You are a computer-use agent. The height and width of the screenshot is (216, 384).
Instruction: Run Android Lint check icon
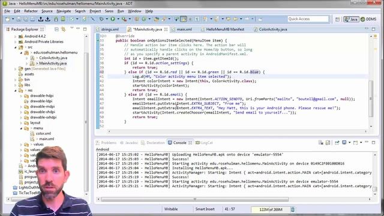tap(71, 19)
